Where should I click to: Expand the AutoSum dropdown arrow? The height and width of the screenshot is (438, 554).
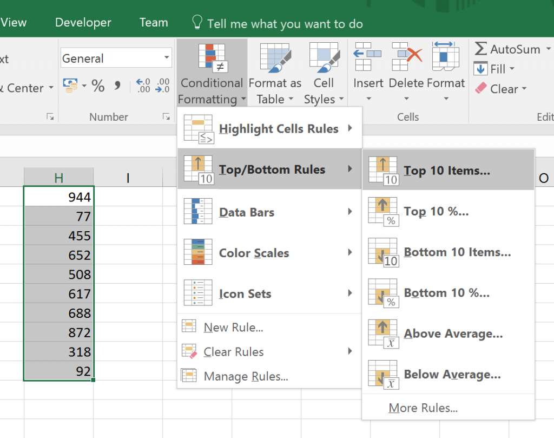tap(549, 49)
